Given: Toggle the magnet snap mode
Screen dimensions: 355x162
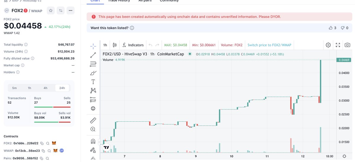Looking at the screenshot, I should coord(93,141).
